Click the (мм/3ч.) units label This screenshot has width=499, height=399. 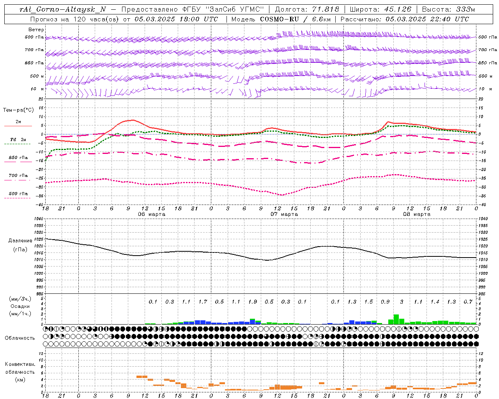(20, 299)
